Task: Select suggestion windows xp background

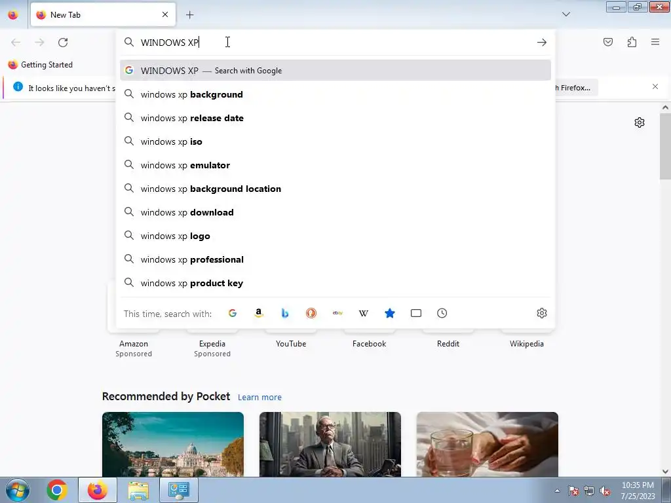Action: 335,94
